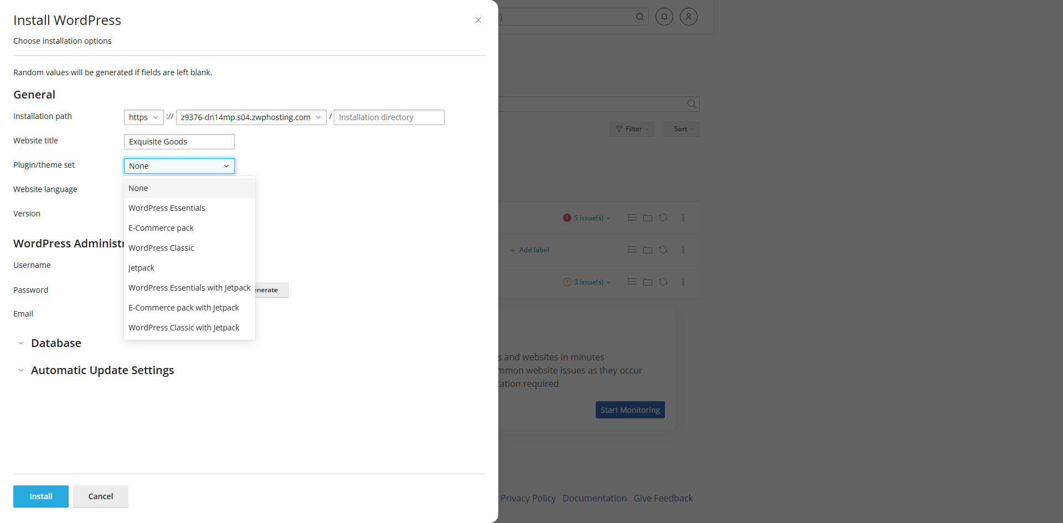Click the Website title field
The width and height of the screenshot is (1063, 523).
(x=179, y=142)
